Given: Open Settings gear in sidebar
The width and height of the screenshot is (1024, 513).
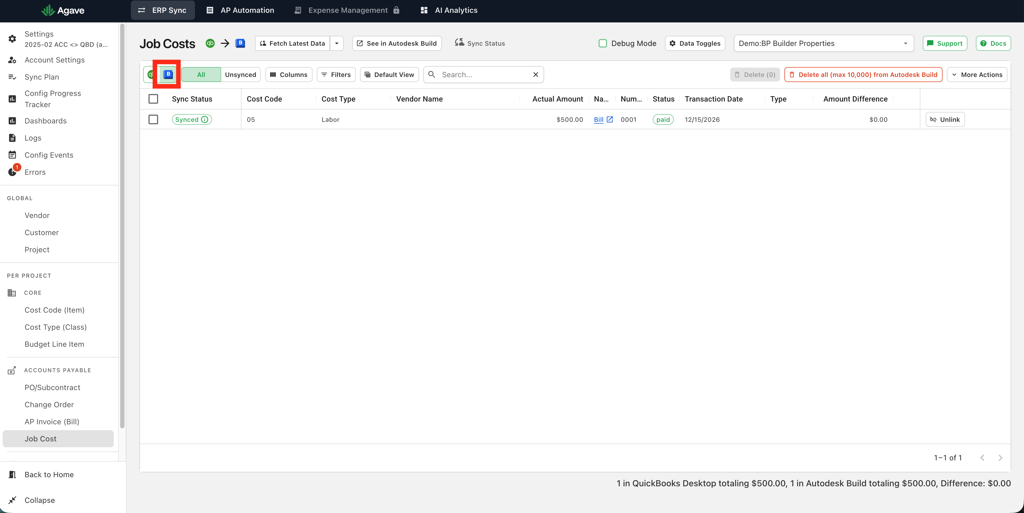Looking at the screenshot, I should click(12, 38).
